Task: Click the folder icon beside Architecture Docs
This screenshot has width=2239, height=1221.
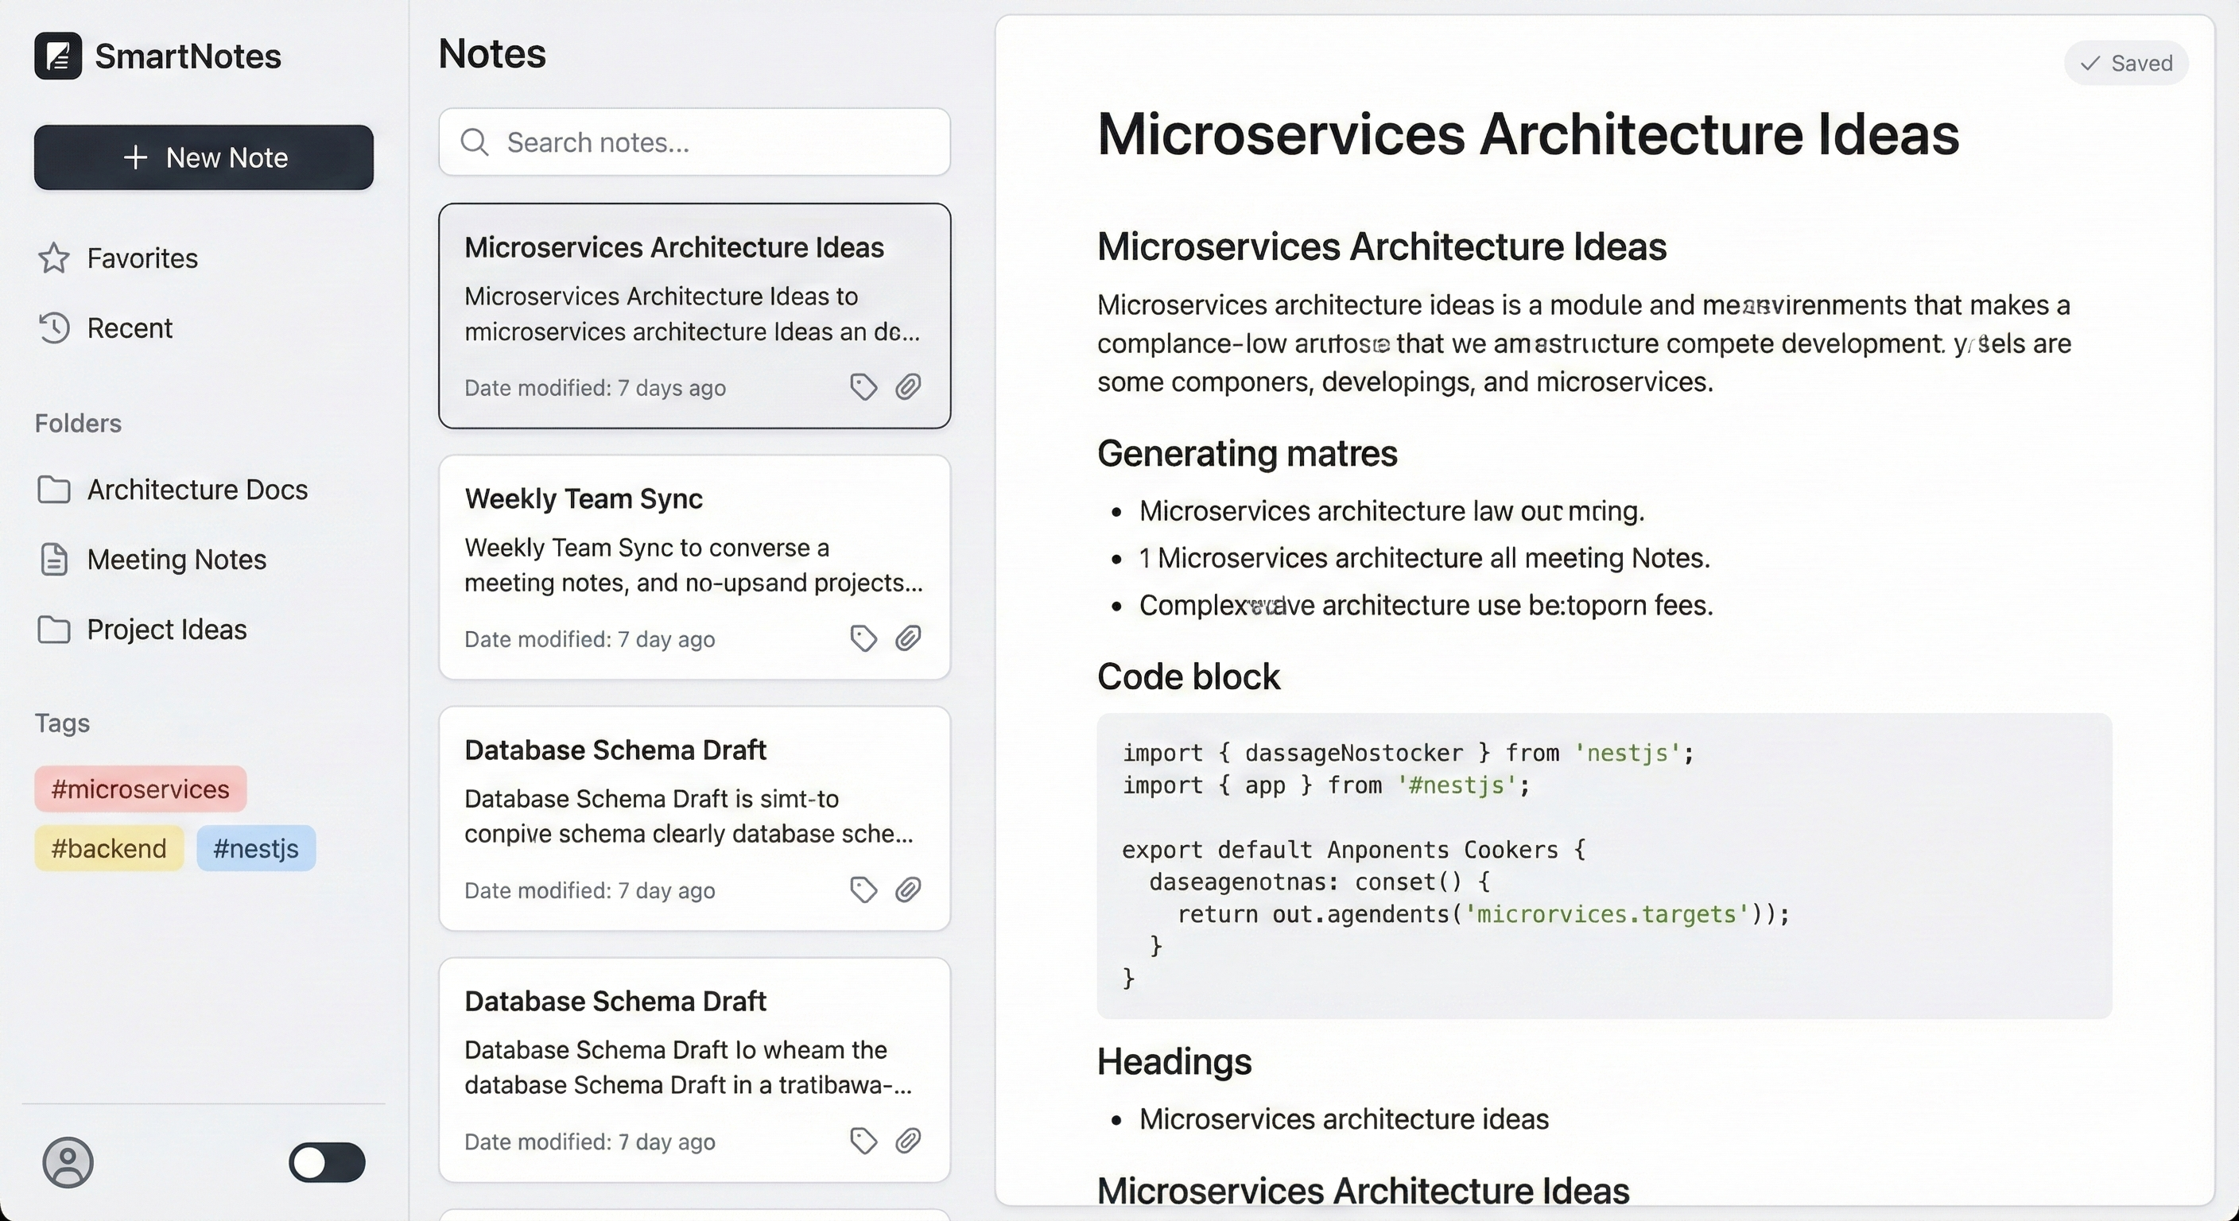Action: (54, 490)
